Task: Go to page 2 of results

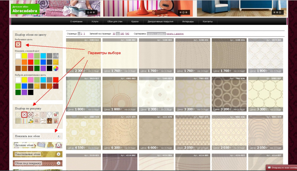Action: pos(81,34)
